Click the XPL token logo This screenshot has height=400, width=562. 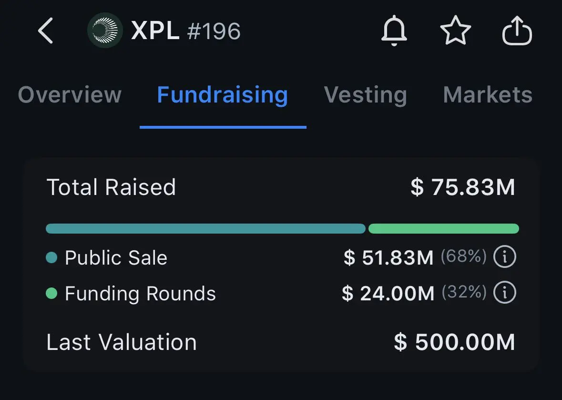pos(105,31)
